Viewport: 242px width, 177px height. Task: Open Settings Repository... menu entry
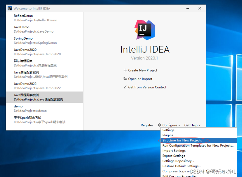coord(199,161)
